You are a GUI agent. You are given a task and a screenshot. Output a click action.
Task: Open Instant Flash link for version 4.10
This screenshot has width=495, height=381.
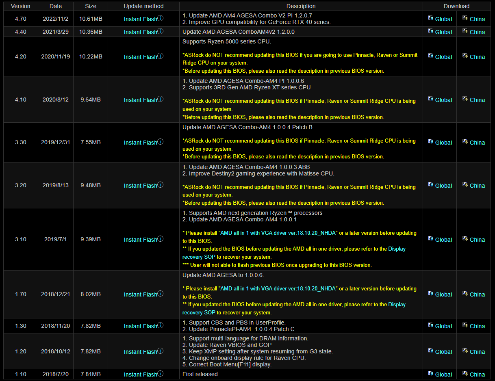(x=140, y=100)
